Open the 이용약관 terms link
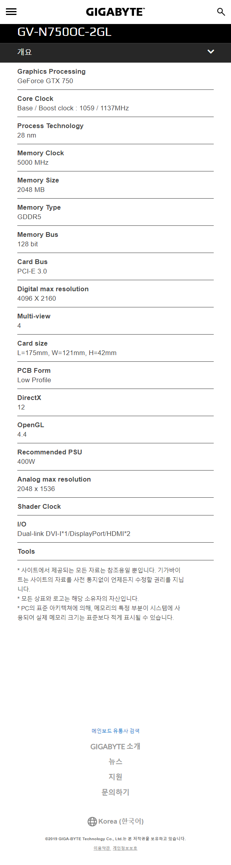The height and width of the screenshot is (865, 231). 102,848
